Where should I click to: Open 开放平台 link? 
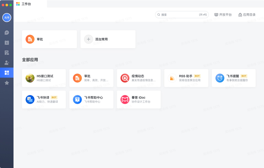(x=223, y=15)
